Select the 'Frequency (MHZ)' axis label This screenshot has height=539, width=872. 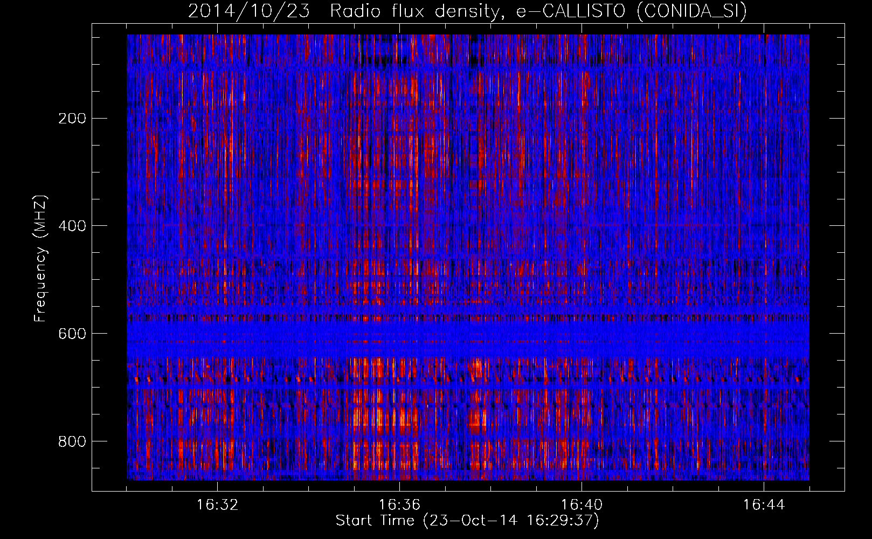40,258
